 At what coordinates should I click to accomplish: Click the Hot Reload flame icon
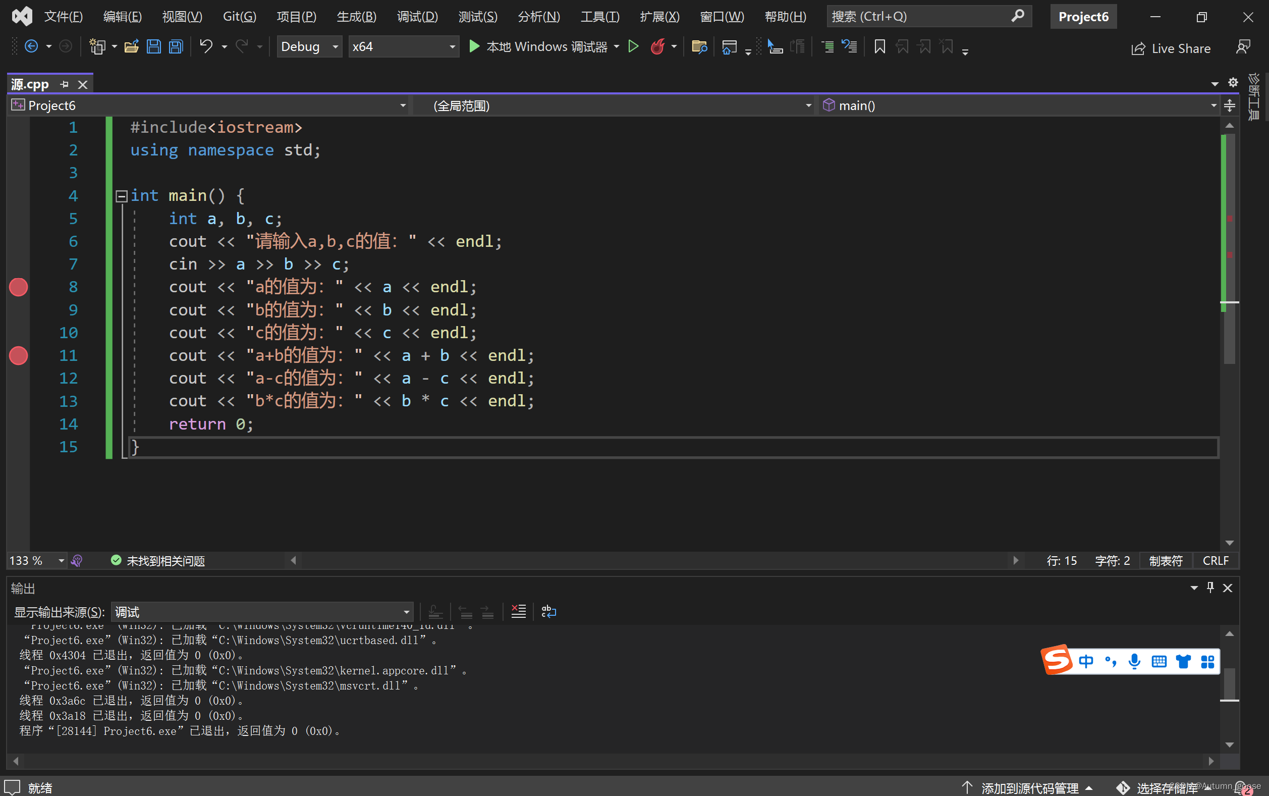pyautogui.click(x=657, y=47)
